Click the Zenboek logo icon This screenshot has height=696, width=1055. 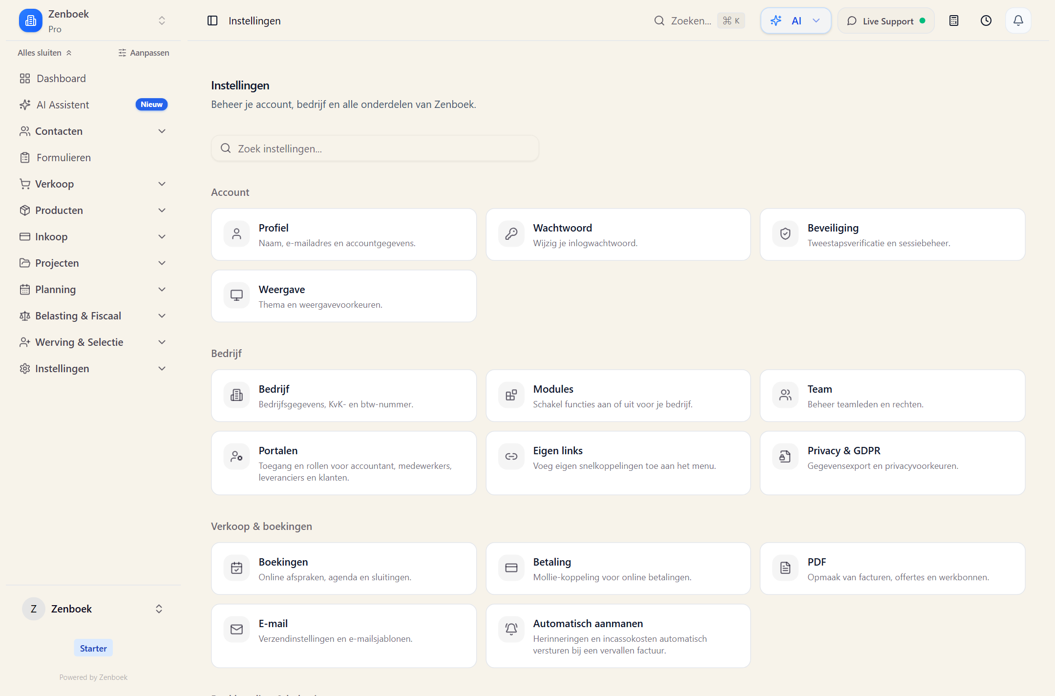click(x=31, y=21)
